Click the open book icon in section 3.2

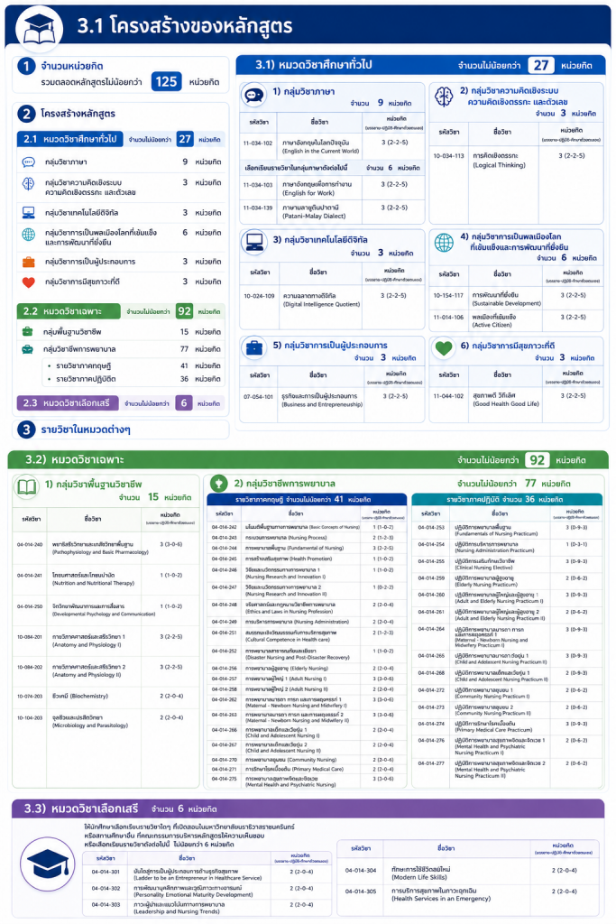coord(26,486)
